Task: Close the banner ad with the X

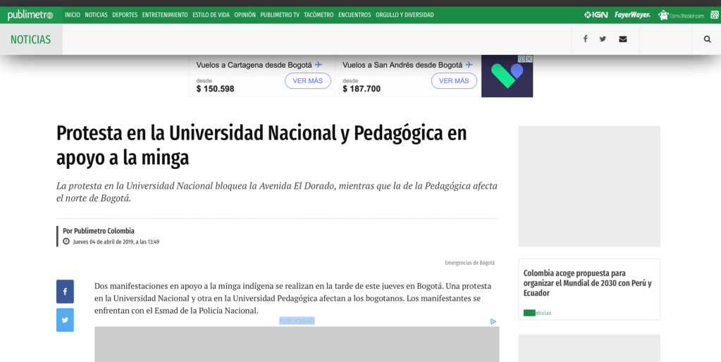Action: (529, 59)
